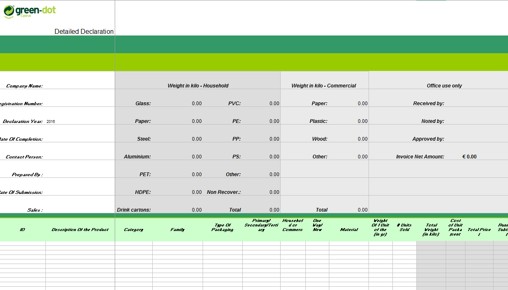Image resolution: width=508 pixels, height=290 pixels.
Task: Click the Material column header
Action: pos(349,230)
